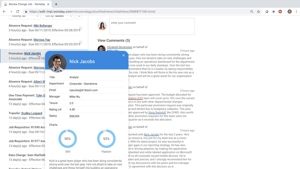Image resolution: width=300 pixels, height=169 pixels.
Task: Open the Sort By: Newest dropdown
Action: click(58, 16)
